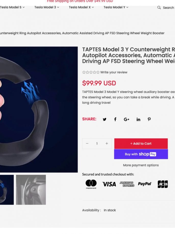Expand the Tesla Model S menu

[x=12, y=7]
